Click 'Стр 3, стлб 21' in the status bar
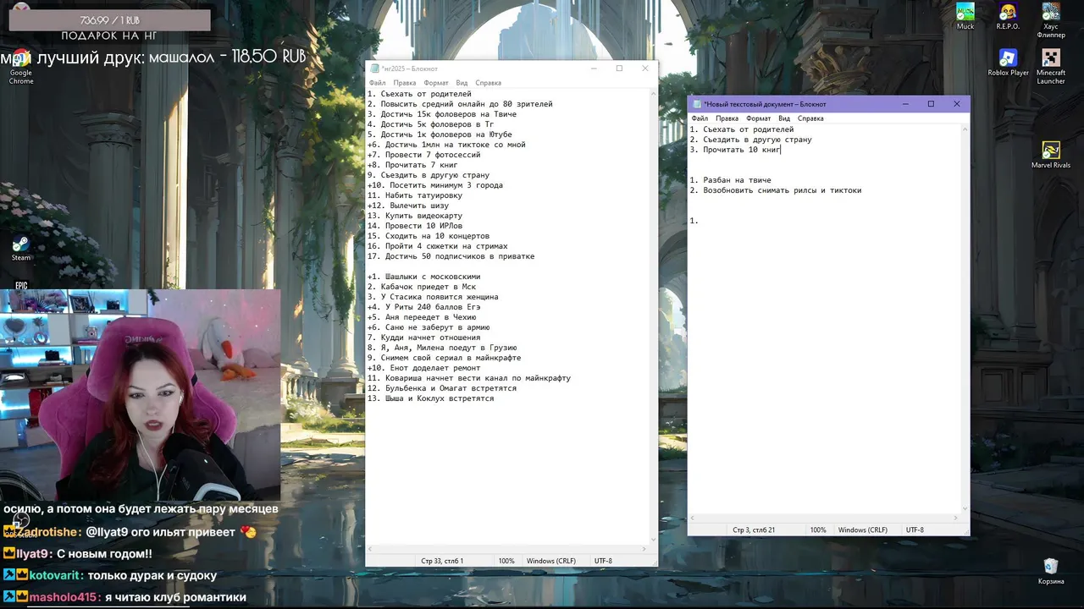Screen dimensions: 1084x609 tap(754, 529)
